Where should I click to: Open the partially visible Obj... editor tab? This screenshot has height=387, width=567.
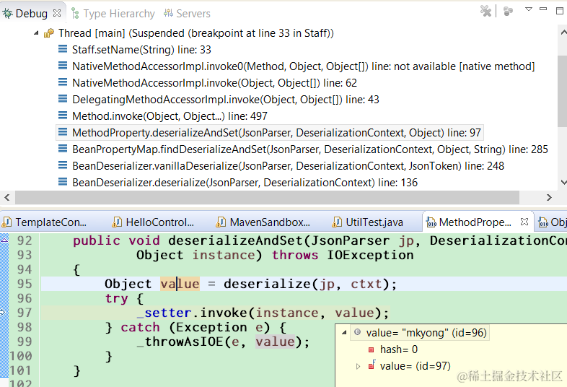551,222
